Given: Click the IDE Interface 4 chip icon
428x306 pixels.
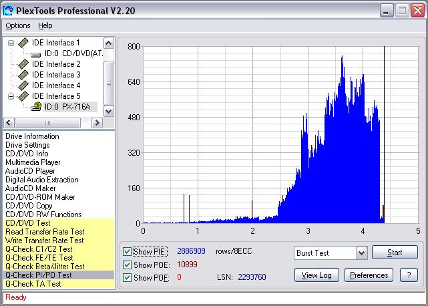Looking at the screenshot, I should pos(23,86).
